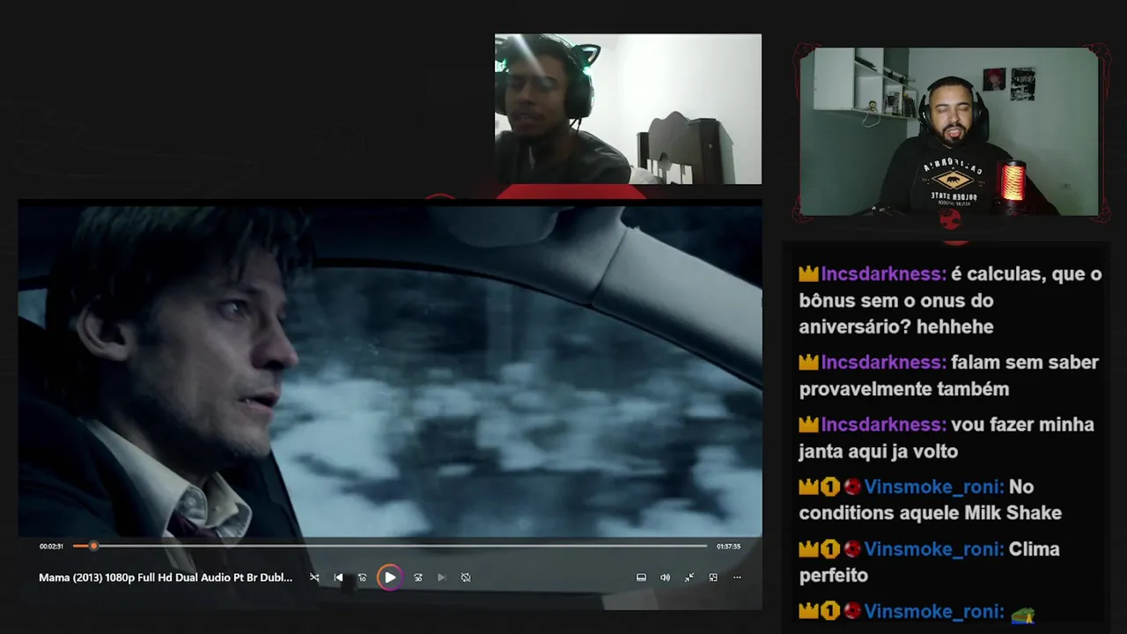Click crown badge on 'falam sem saber' message

[x=808, y=363]
